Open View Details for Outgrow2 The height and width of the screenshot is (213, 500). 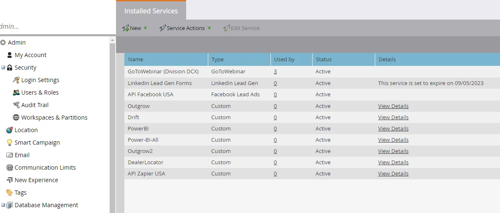393,151
